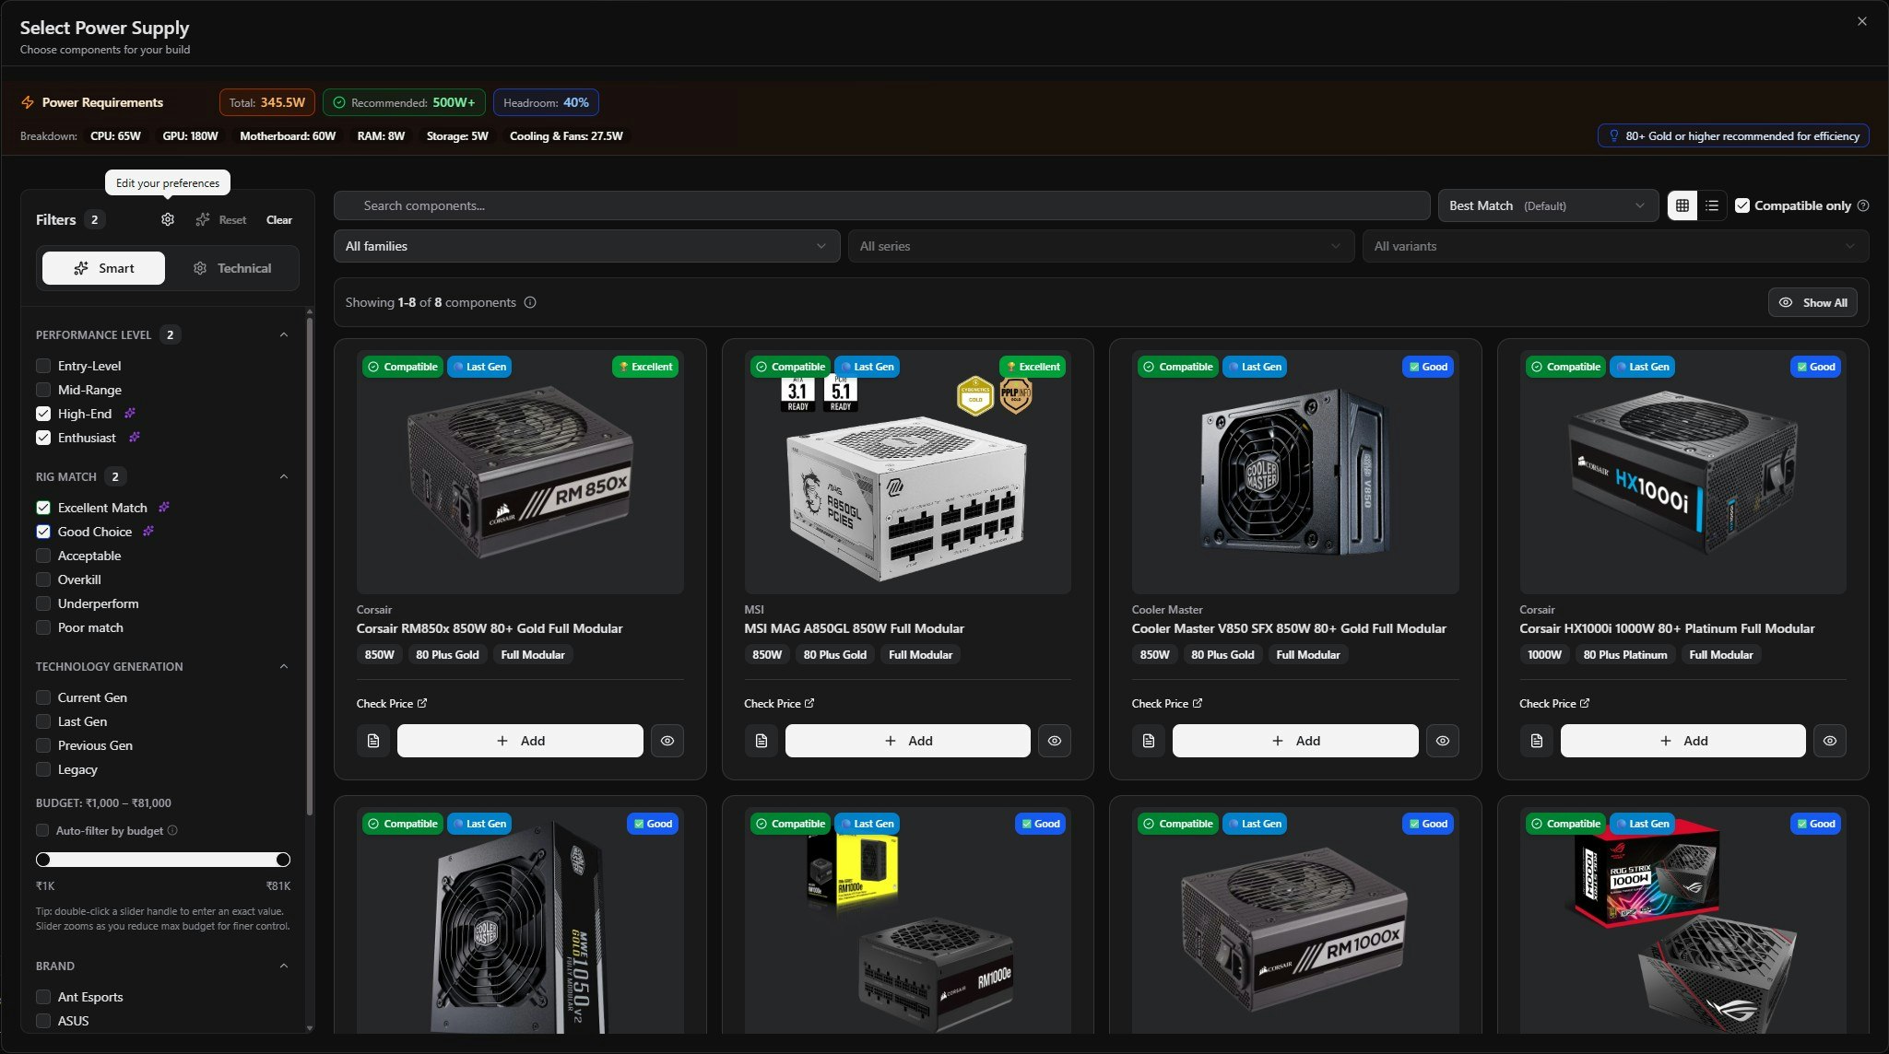Select the Technical filter tab
1889x1054 pixels.
pos(231,268)
